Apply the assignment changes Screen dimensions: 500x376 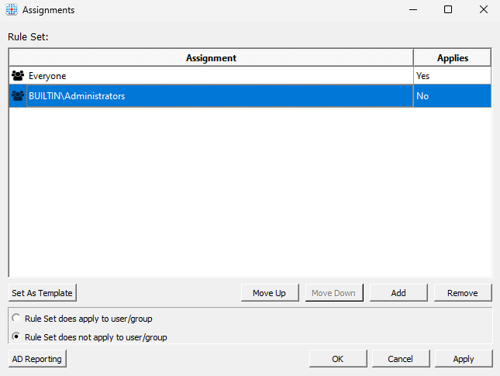(x=463, y=359)
